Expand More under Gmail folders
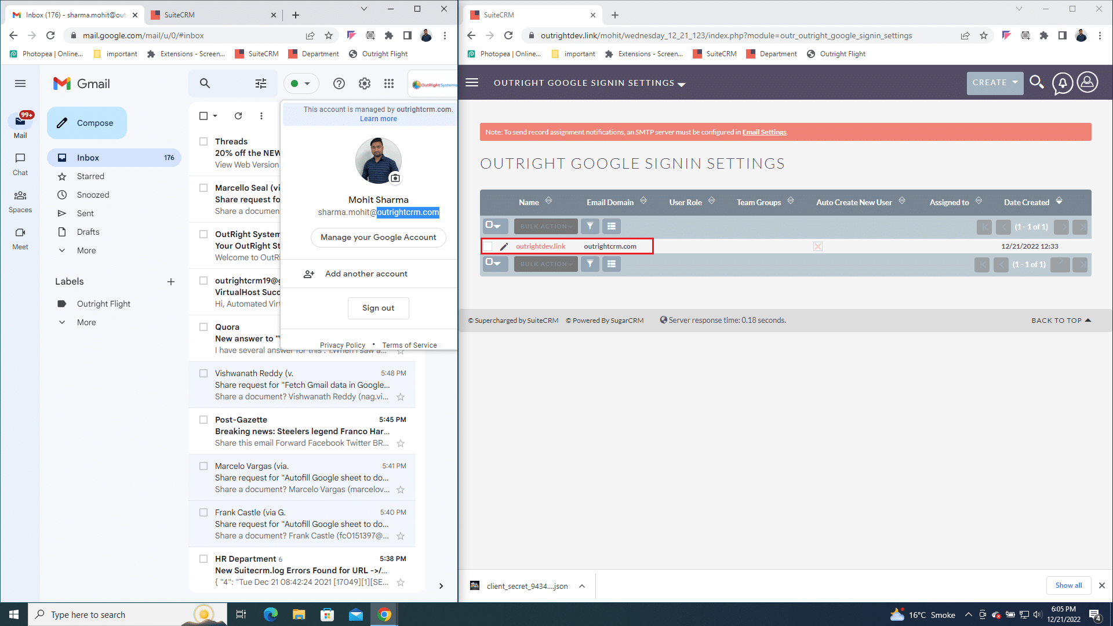Screen dimensions: 1113x626 (x=86, y=250)
